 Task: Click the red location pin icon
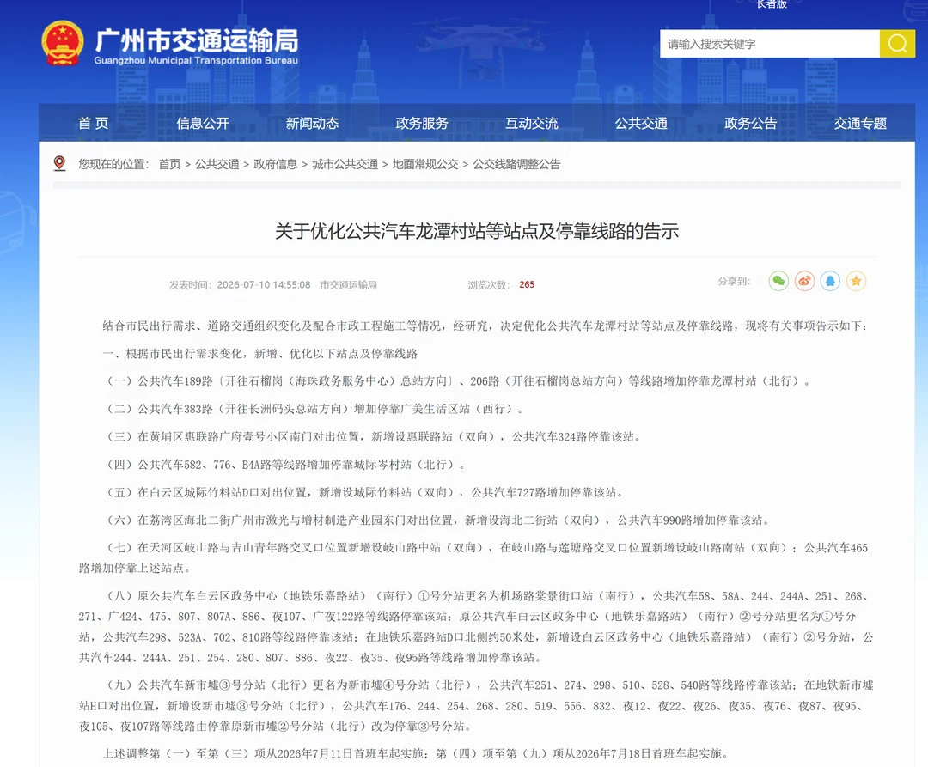click(x=59, y=163)
